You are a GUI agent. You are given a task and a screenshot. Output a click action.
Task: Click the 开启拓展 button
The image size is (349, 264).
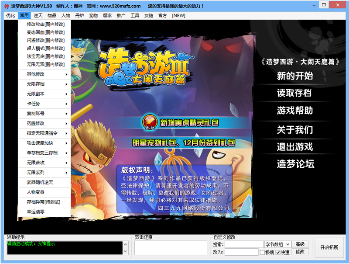point(329,247)
